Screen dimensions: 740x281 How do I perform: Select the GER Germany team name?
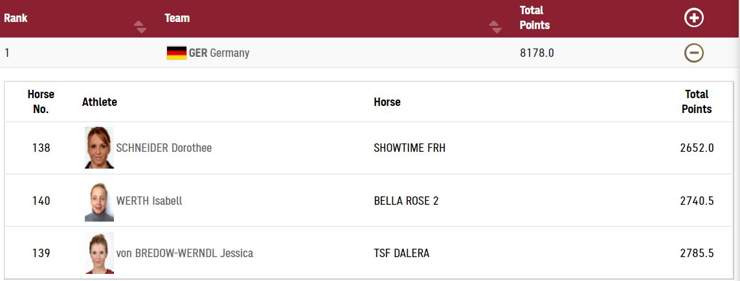click(x=219, y=53)
